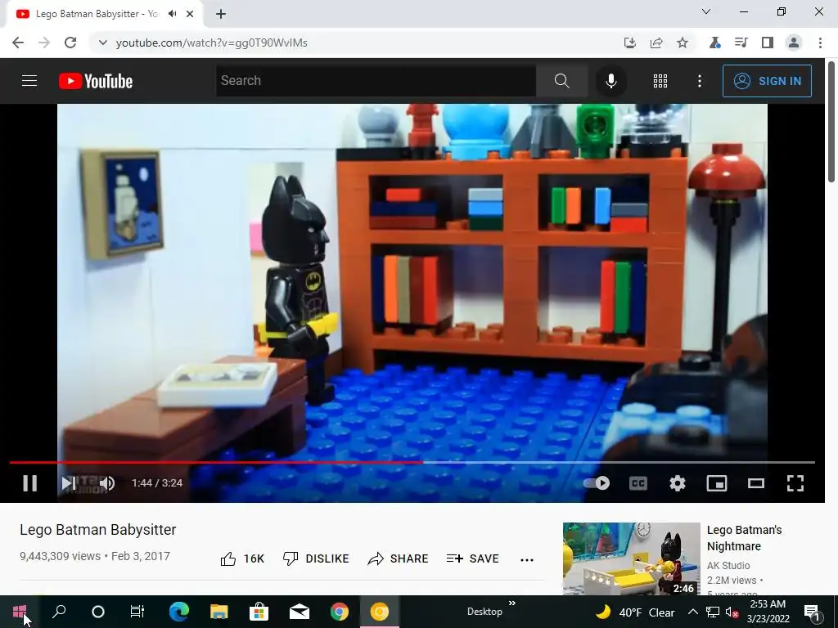The width and height of the screenshot is (838, 628).
Task: Click the DISLIKE button
Action: [315, 558]
